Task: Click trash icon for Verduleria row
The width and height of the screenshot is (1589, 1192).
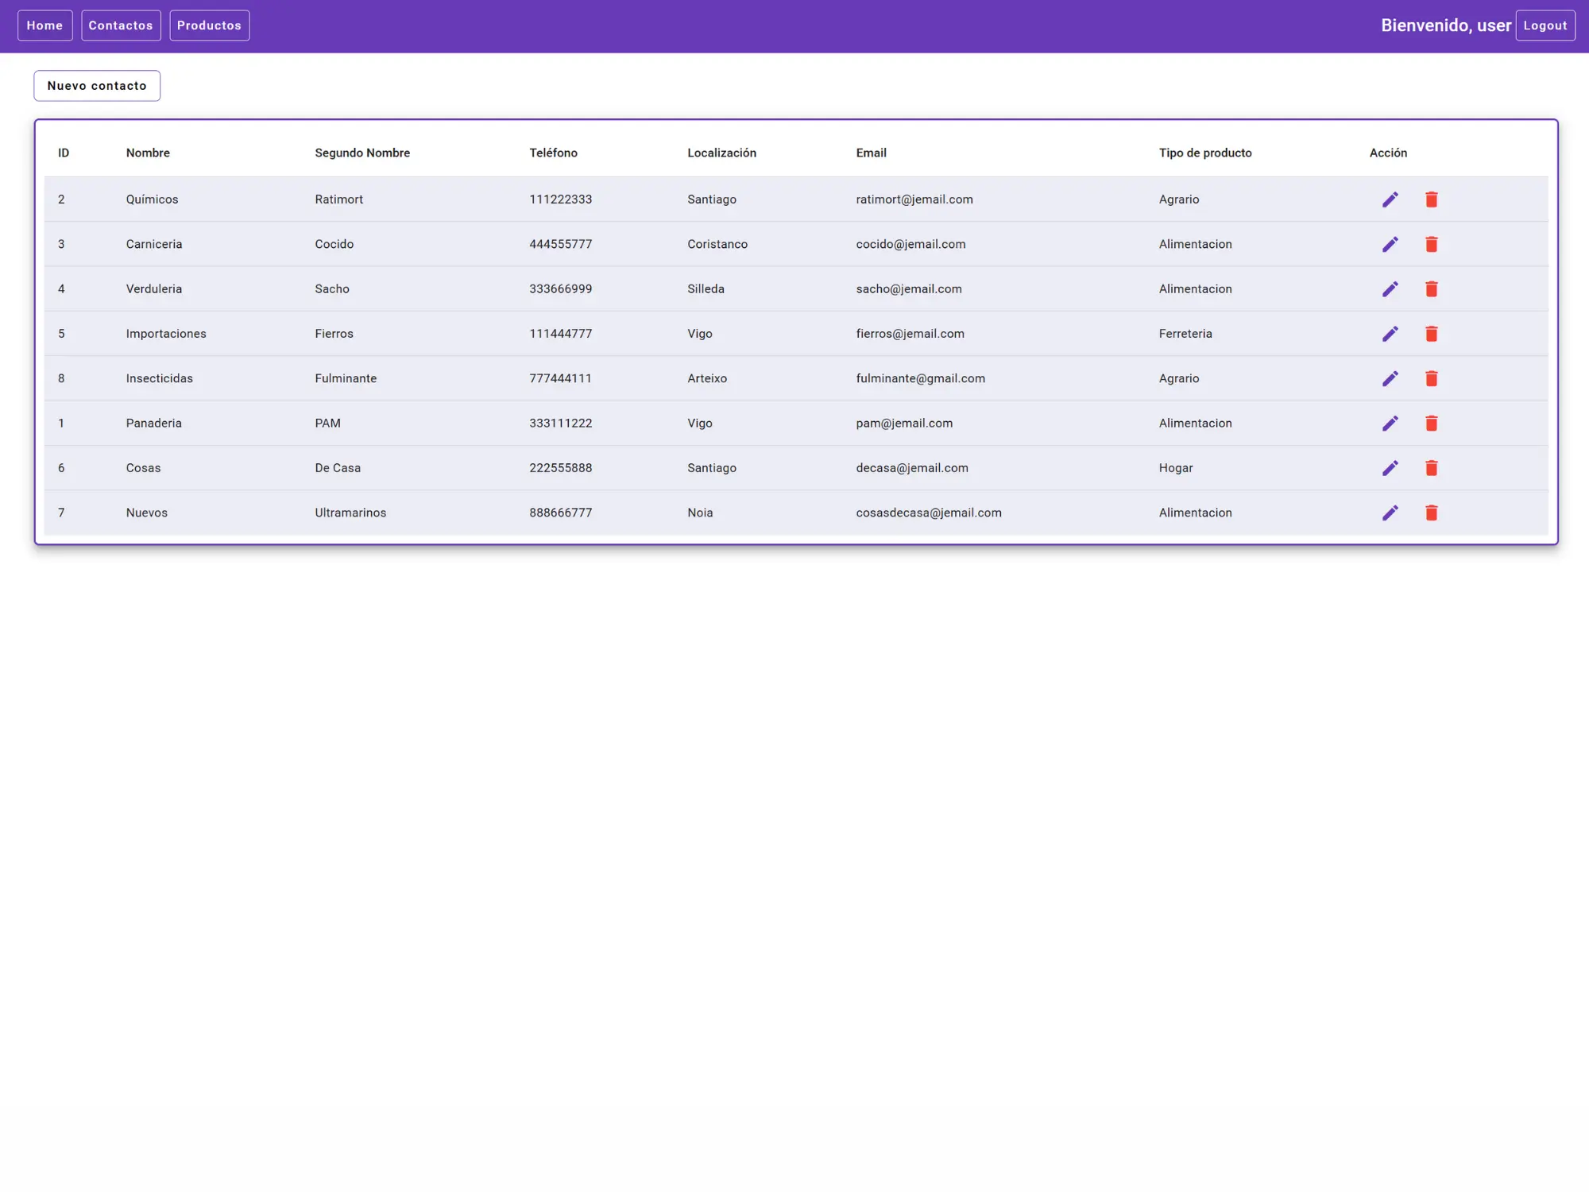Action: point(1431,289)
